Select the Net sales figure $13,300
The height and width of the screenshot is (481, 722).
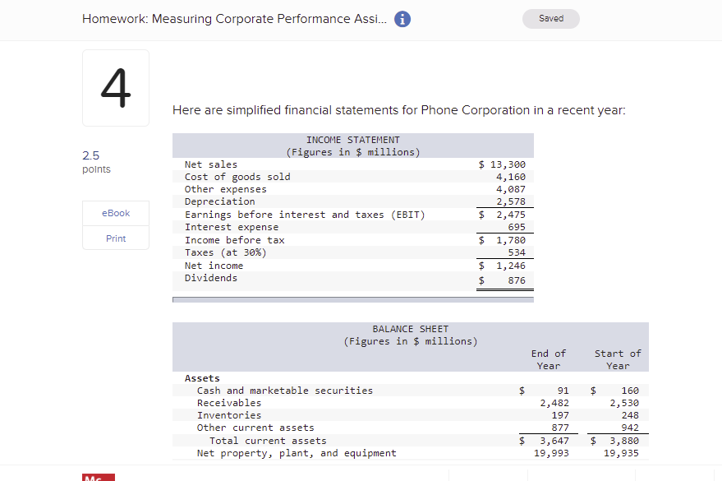click(x=503, y=164)
